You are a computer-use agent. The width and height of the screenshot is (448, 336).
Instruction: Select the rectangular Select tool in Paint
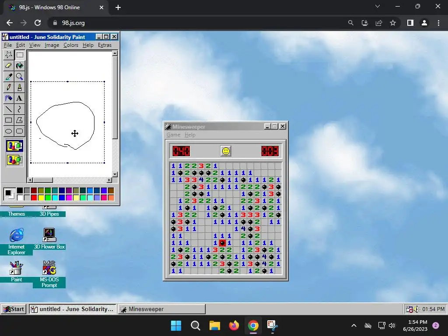click(x=19, y=55)
